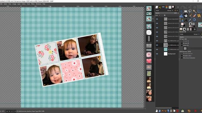Choose Pattern fill type
The width and height of the screenshot is (202, 113).
(182, 45)
